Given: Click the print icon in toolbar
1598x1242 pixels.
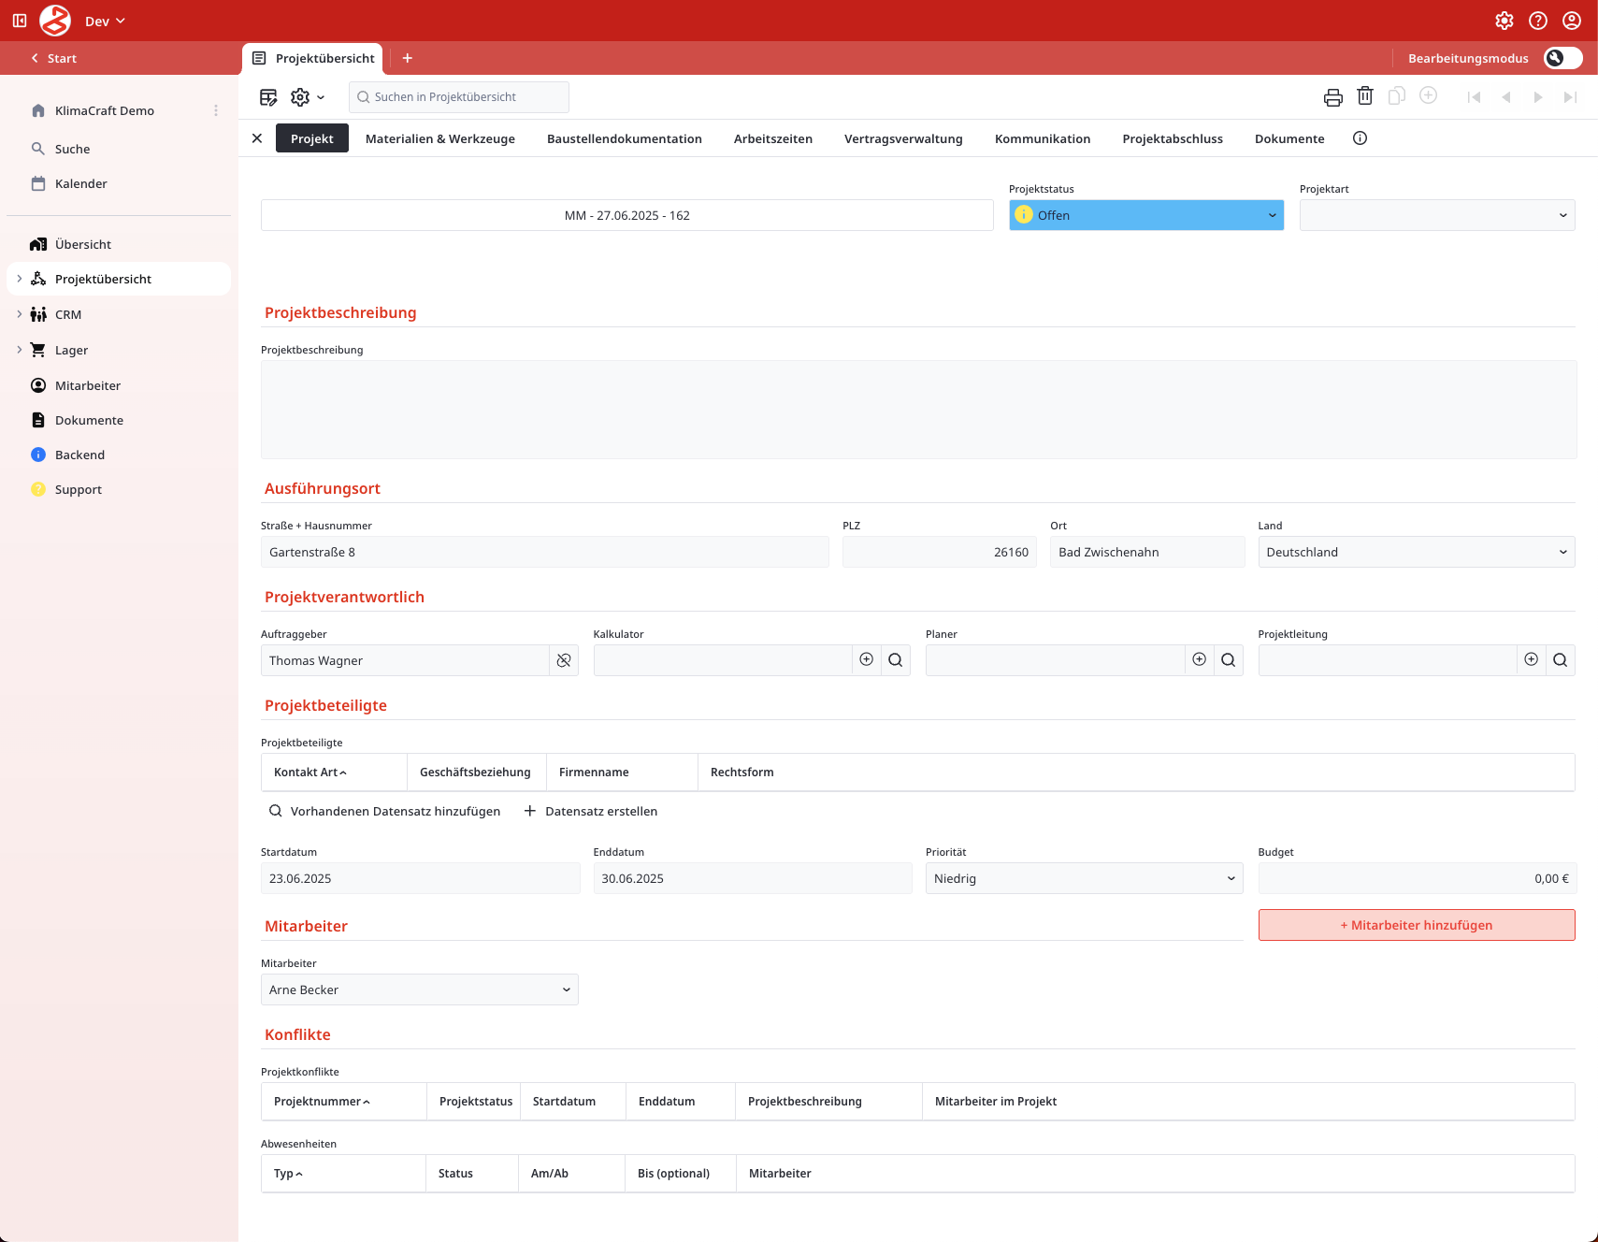Looking at the screenshot, I should coord(1332,97).
